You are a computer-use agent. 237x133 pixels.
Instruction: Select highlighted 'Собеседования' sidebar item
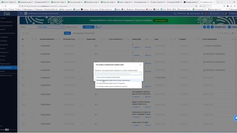point(9,68)
